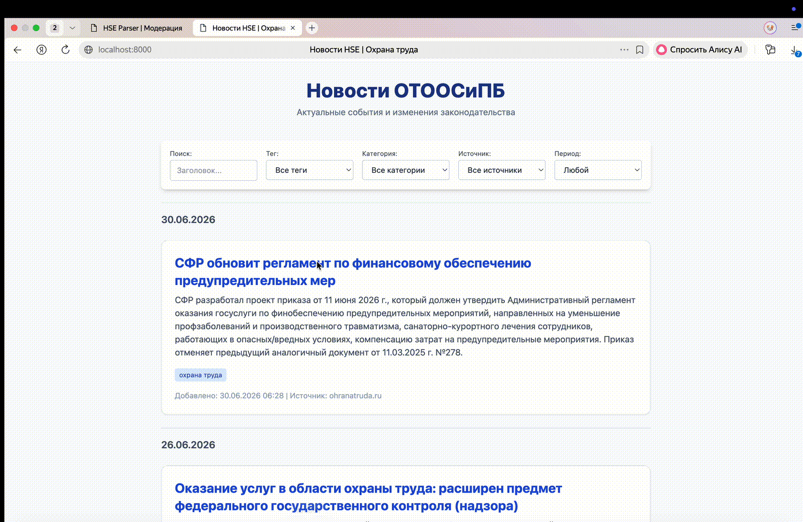Click the 'Тег:' label
Image resolution: width=803 pixels, height=522 pixels.
(272, 153)
